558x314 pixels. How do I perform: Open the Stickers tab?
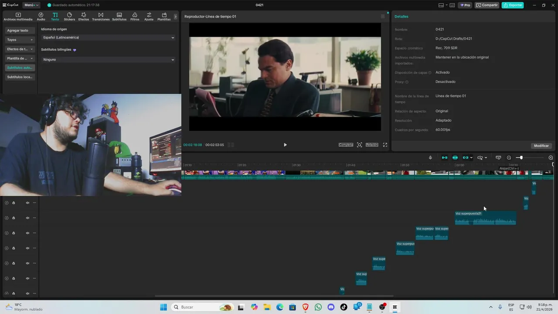click(x=69, y=17)
